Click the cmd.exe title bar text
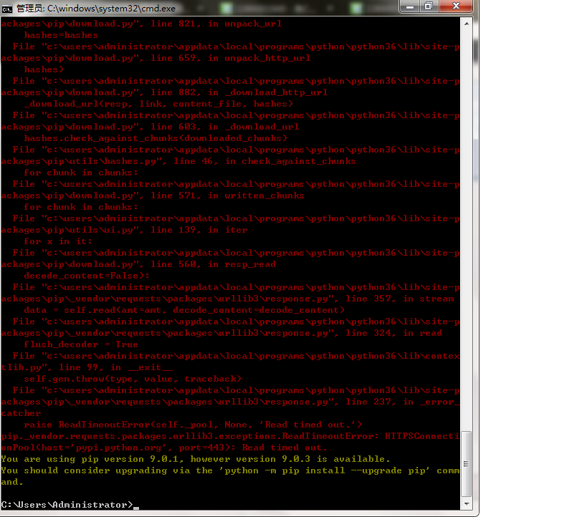Screen dimensions: 587x517 point(100,7)
